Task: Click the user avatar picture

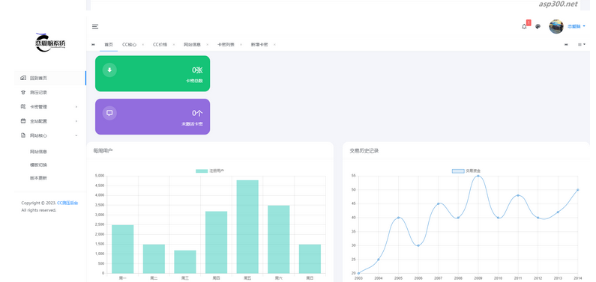Action: click(x=556, y=26)
